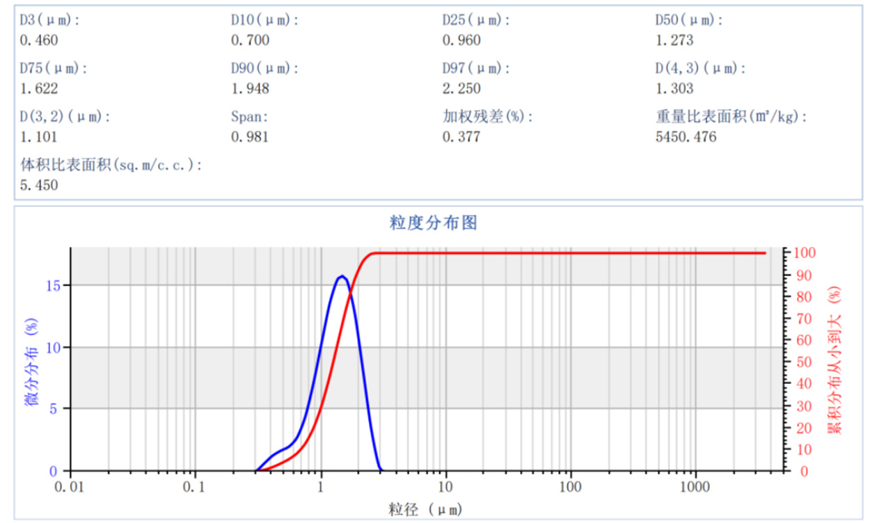Image resolution: width=877 pixels, height=523 pixels.
Task: Click the 粒度分布图 chart title
Action: point(433,223)
